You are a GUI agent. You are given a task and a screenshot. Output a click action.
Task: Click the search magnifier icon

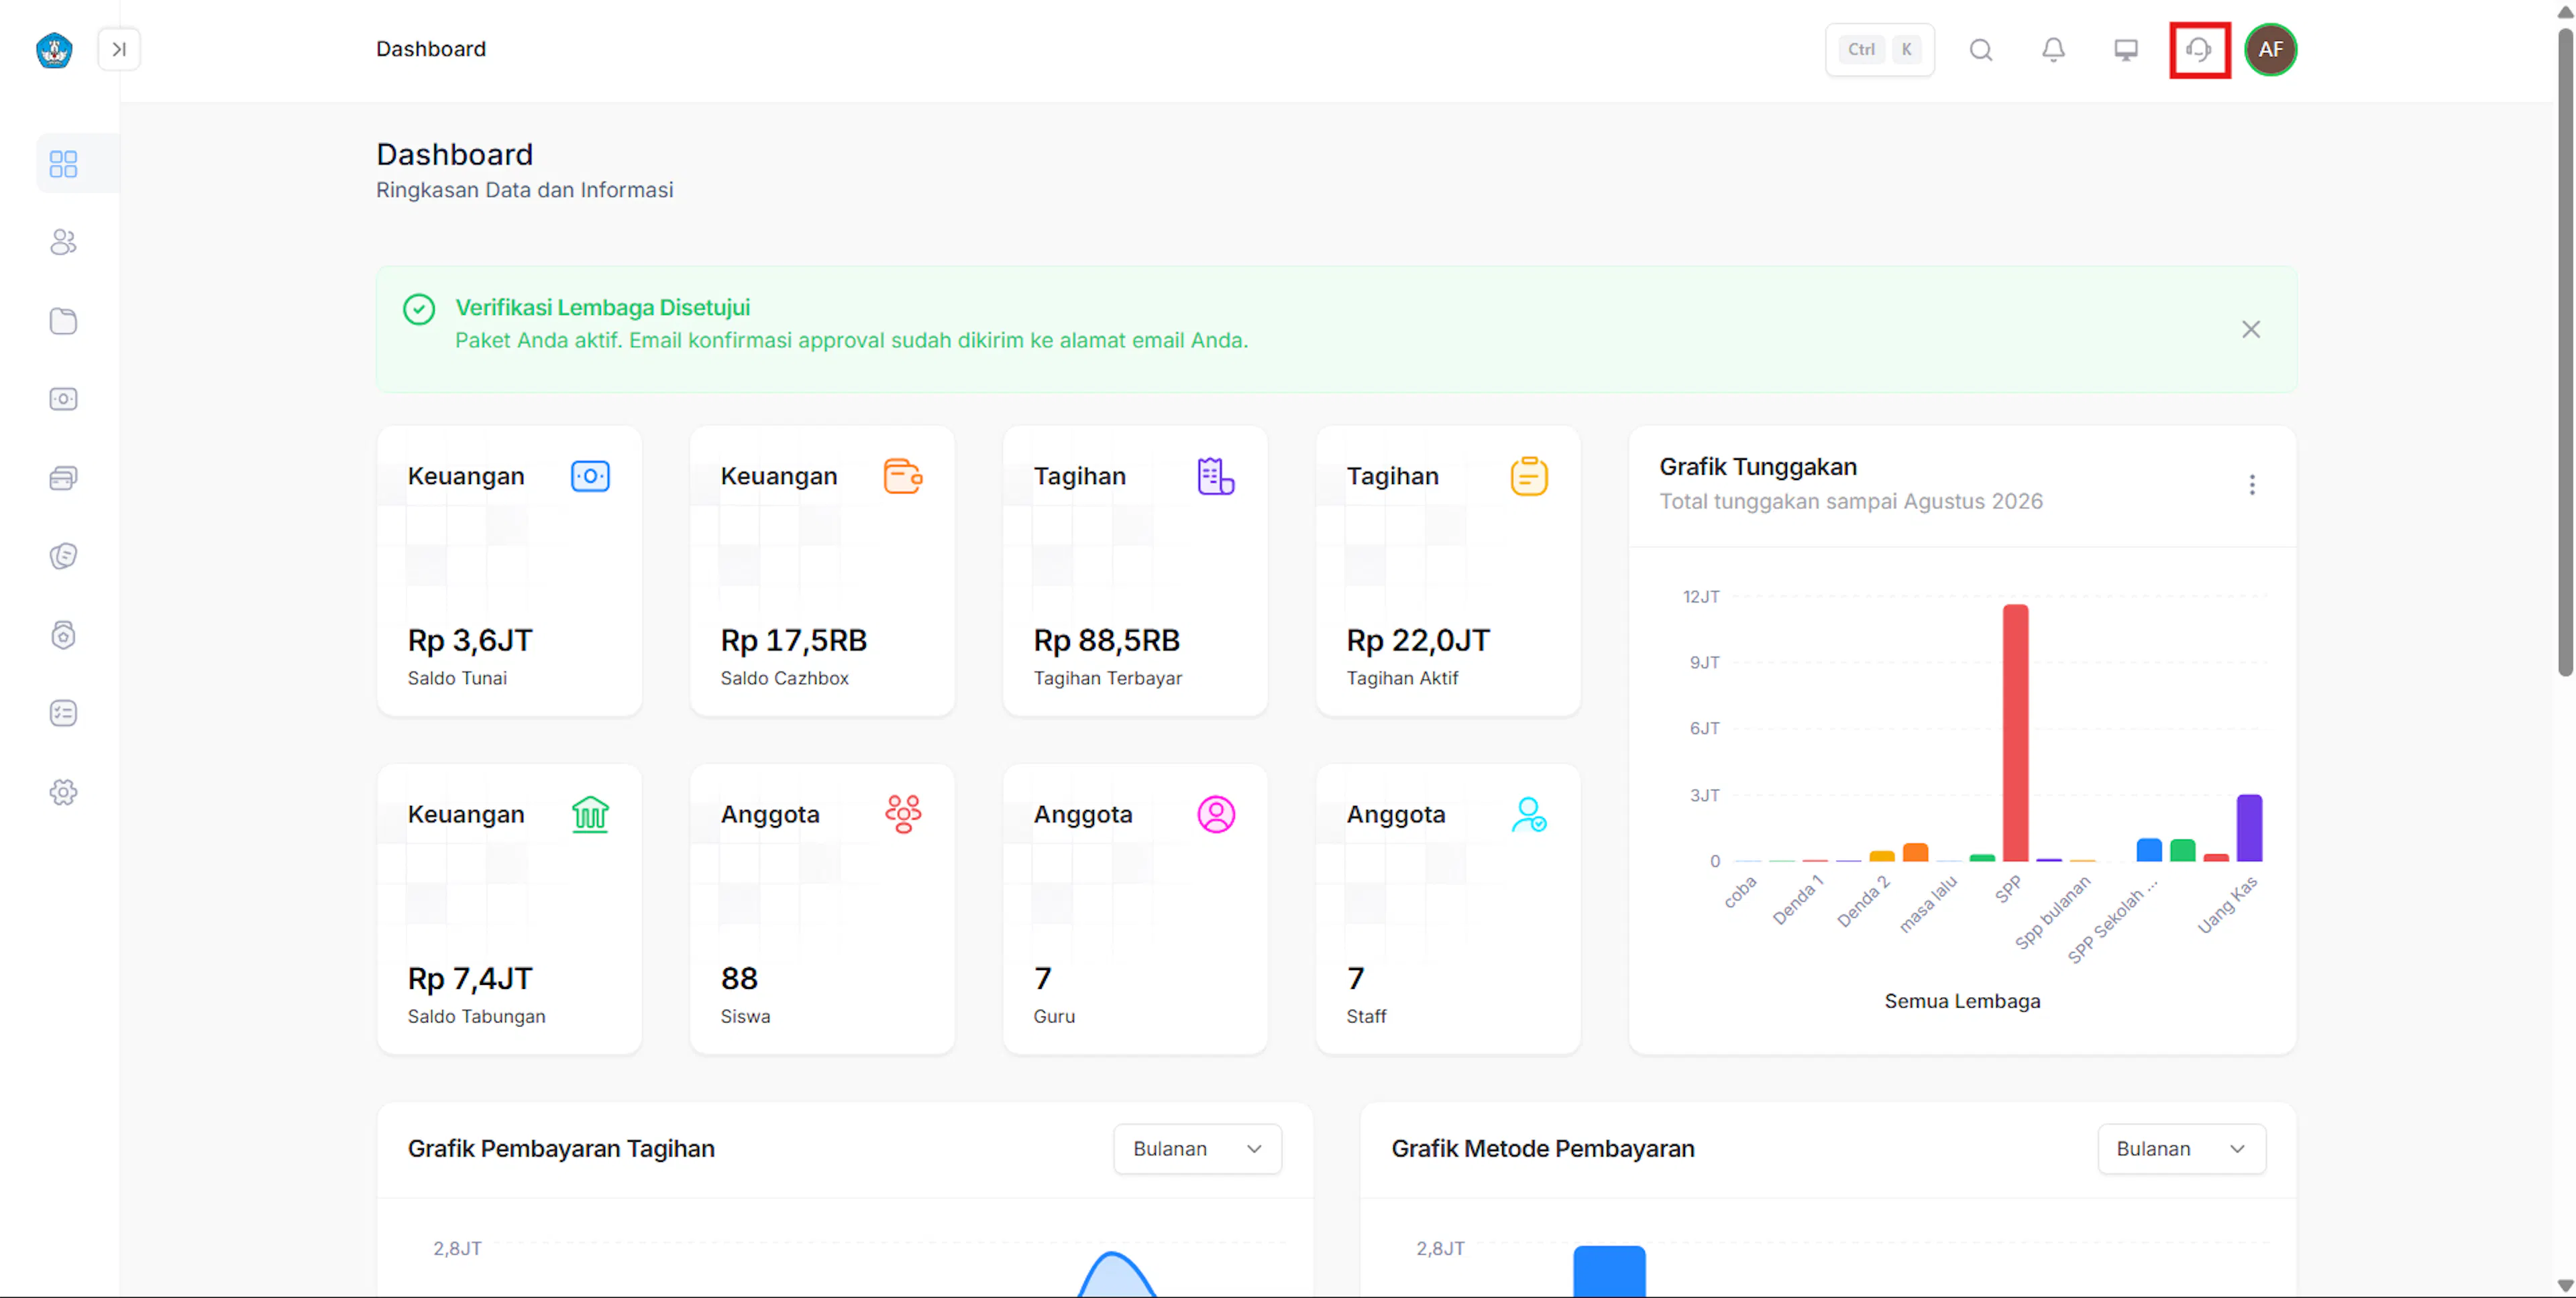1981,50
